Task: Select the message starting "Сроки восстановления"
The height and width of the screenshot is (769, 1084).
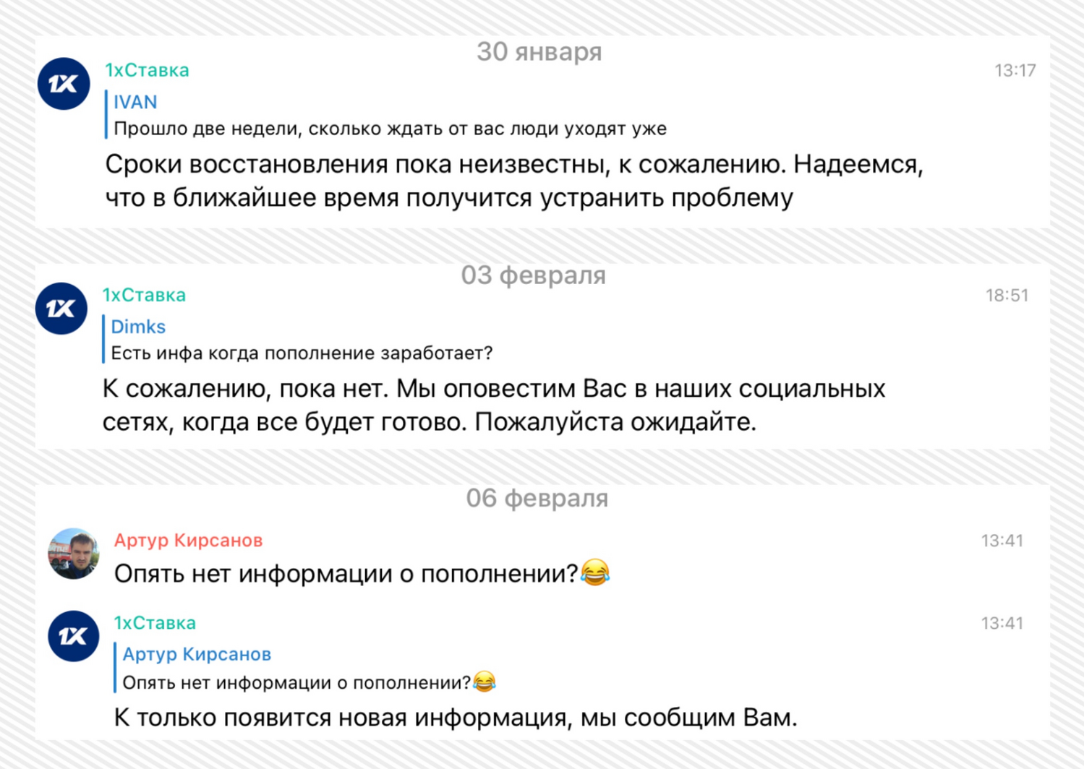Action: [513, 181]
